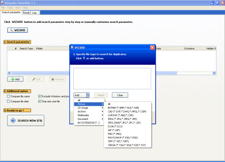Toggle Compare file name checkbox
The width and height of the screenshot is (225, 162).
tap(9, 96)
